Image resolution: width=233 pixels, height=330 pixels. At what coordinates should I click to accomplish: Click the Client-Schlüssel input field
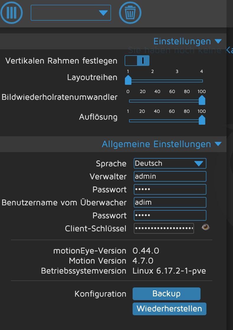pos(164,228)
